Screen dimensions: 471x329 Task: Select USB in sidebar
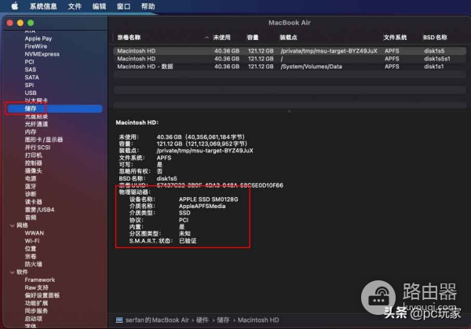click(31, 93)
